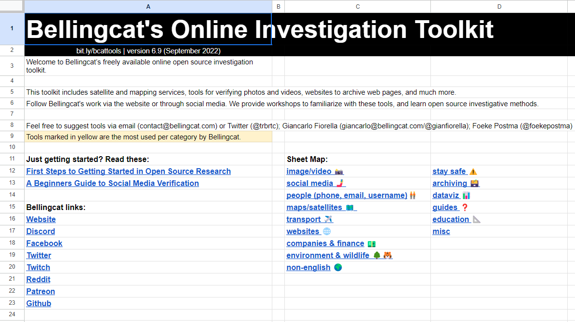Open the Discord link
The height and width of the screenshot is (322, 575).
point(40,231)
